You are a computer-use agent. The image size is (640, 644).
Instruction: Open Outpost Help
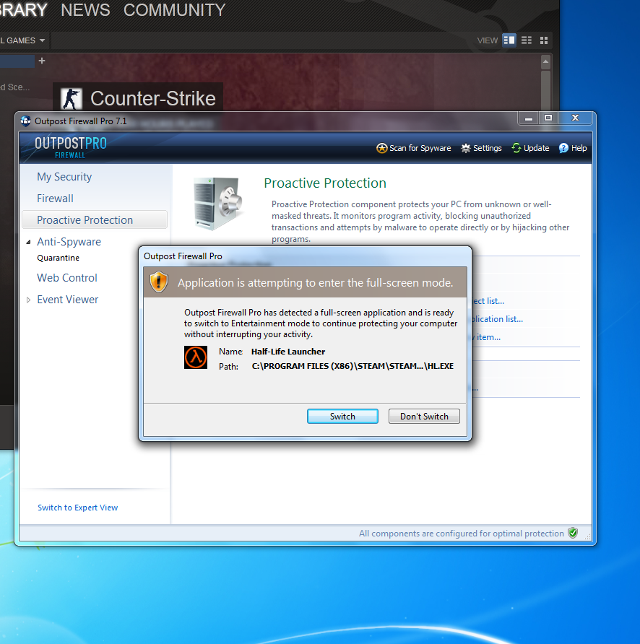point(573,148)
